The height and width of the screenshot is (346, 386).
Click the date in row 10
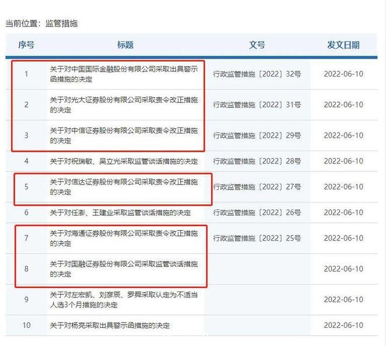344,326
